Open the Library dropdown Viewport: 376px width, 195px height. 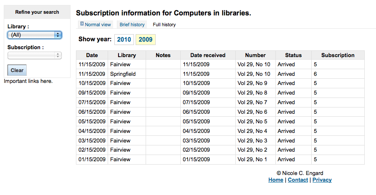35,35
